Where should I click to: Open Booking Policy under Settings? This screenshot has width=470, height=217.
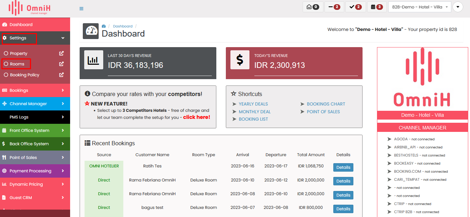point(24,75)
